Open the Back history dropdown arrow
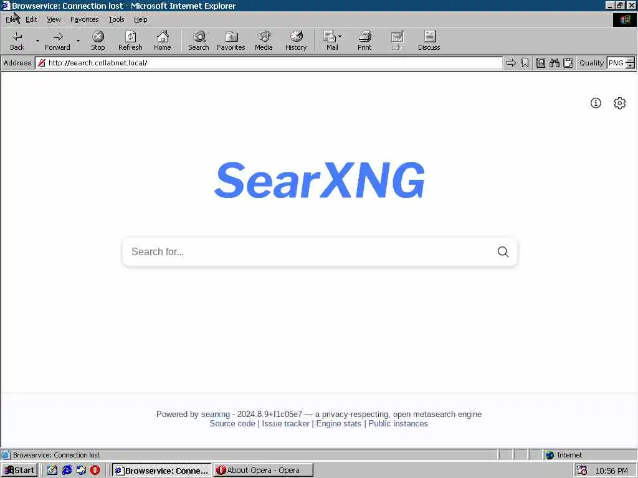The height and width of the screenshot is (478, 638). [x=37, y=40]
